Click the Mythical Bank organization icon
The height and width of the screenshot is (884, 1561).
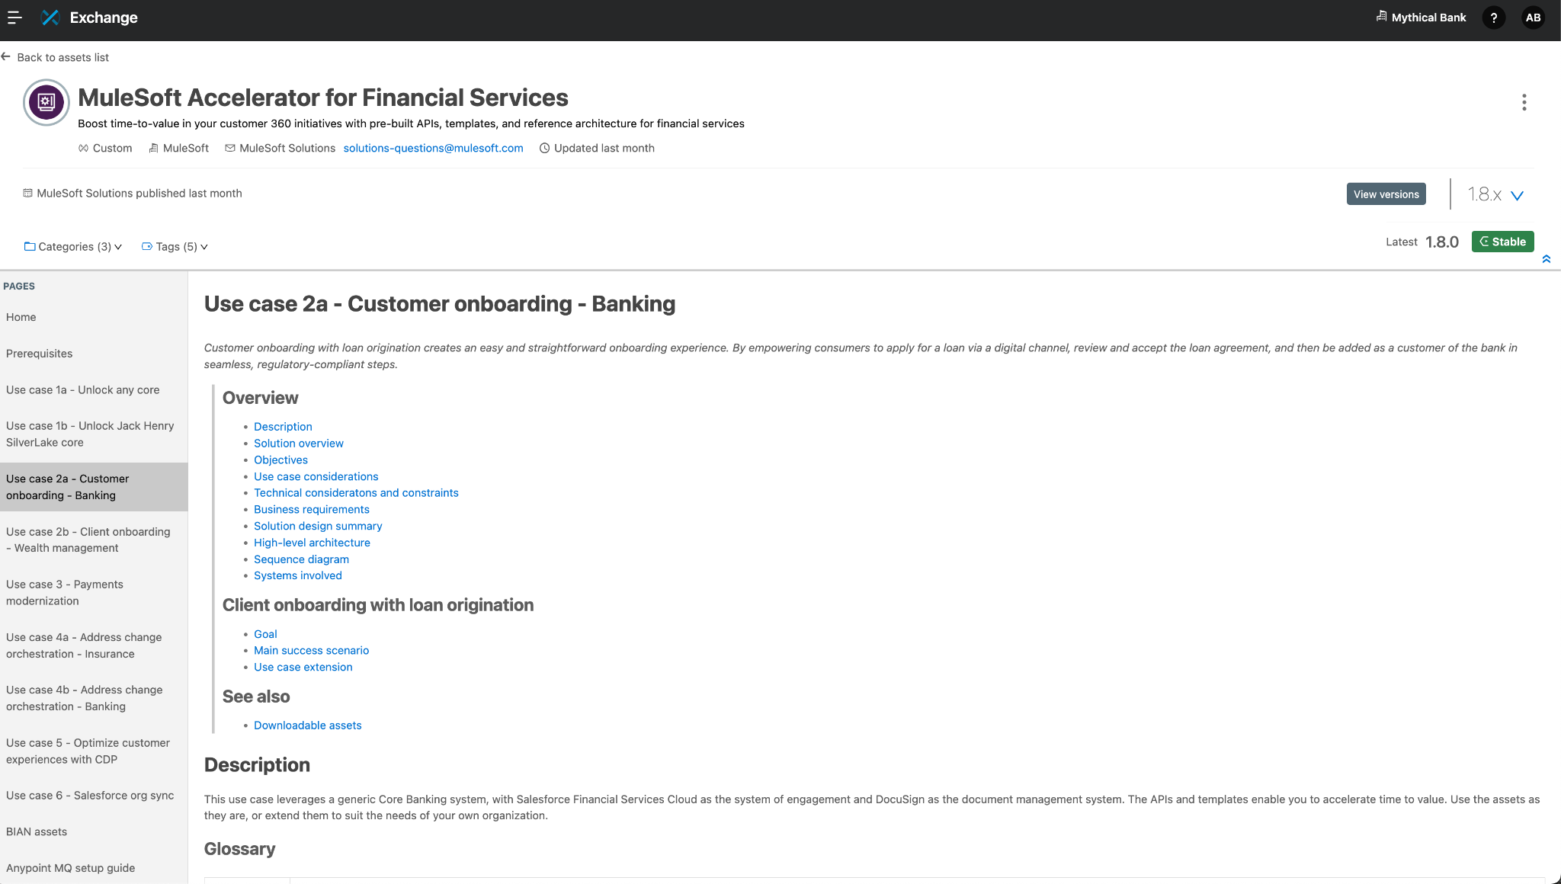point(1381,17)
